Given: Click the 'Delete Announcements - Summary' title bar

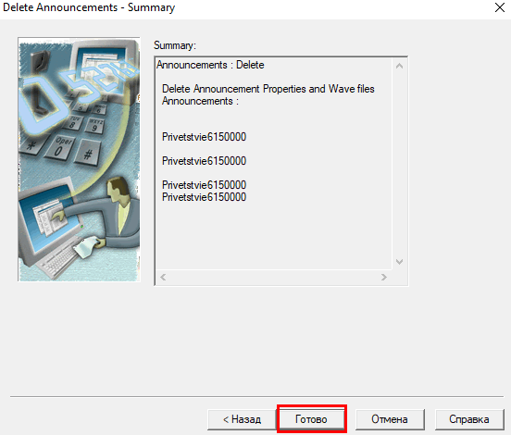Looking at the screenshot, I should point(89,7).
